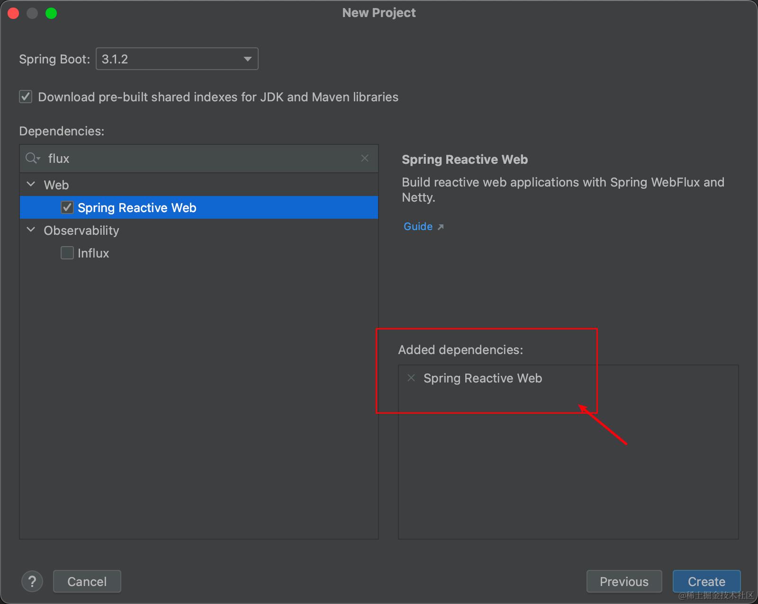Clear the flux search text
This screenshot has width=758, height=604.
(365, 158)
